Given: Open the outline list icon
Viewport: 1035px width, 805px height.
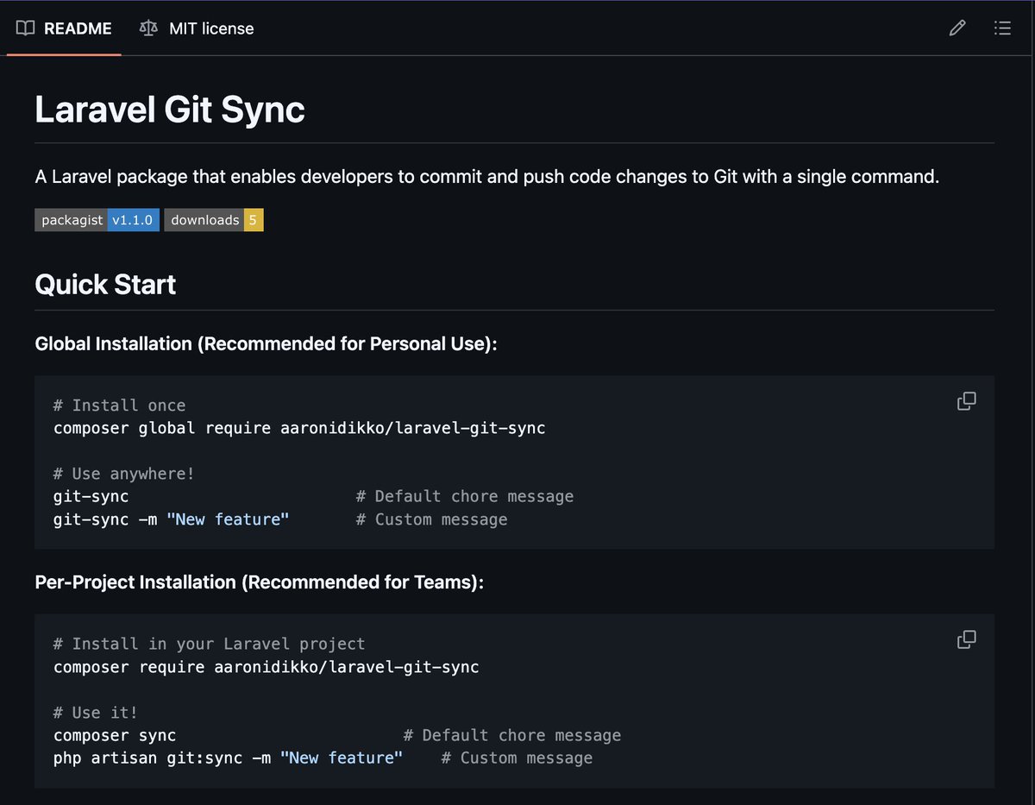Looking at the screenshot, I should point(1002,28).
